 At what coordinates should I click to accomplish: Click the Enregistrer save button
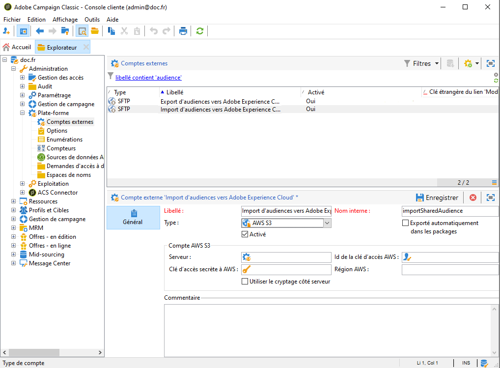(x=437, y=198)
